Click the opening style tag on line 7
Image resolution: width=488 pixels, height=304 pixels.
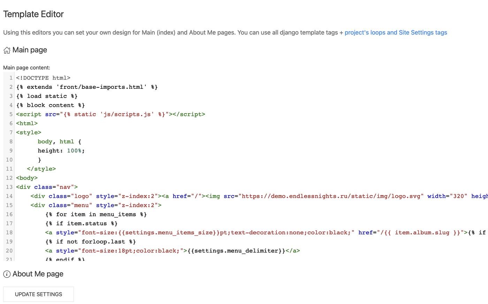tap(29, 133)
